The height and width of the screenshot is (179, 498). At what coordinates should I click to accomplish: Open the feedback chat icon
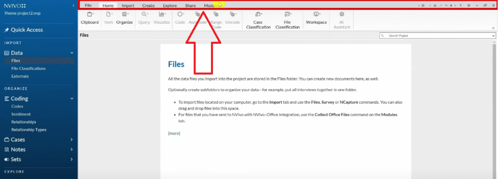point(469,5)
